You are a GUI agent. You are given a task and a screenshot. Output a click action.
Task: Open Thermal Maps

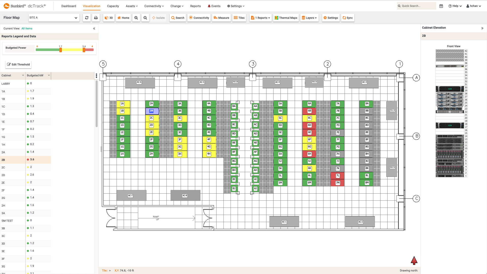(x=286, y=18)
